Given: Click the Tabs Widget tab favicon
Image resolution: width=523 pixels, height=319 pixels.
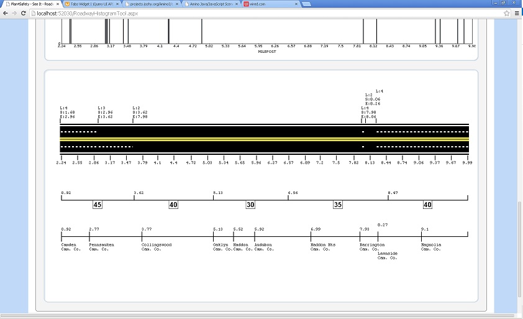Looking at the screenshot, I should coord(67,4).
